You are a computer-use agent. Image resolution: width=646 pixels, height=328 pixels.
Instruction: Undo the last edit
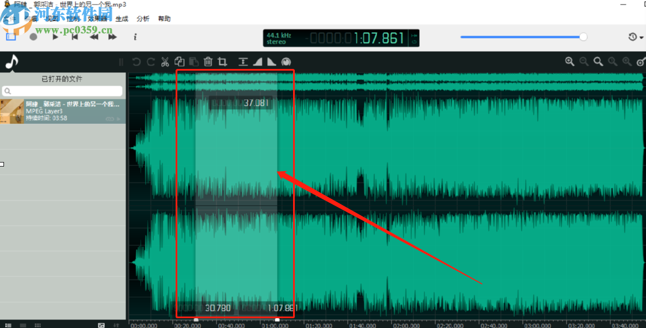136,62
